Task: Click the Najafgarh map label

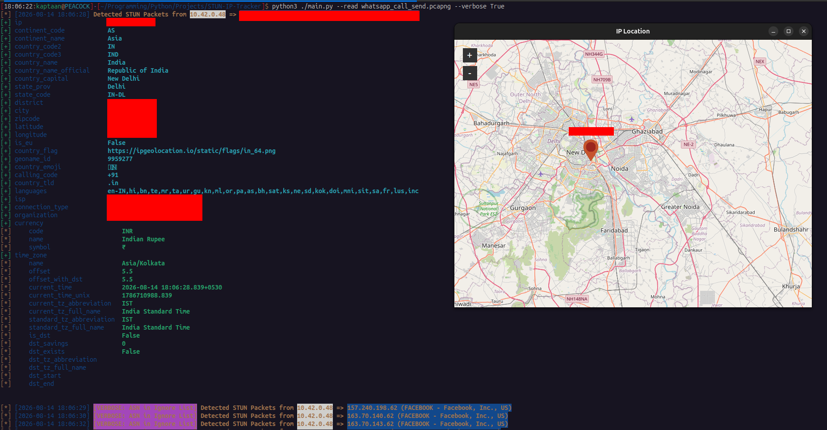Action: point(507,153)
